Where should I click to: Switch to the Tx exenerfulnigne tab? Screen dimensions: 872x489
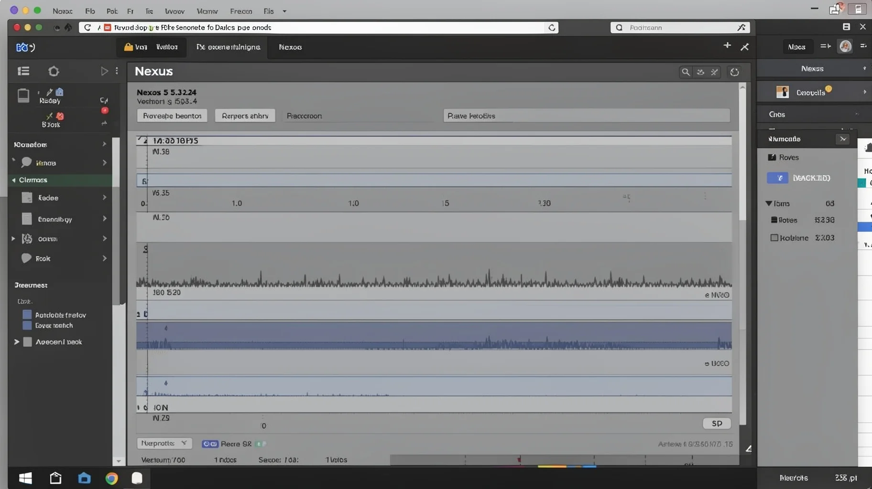pyautogui.click(x=228, y=47)
